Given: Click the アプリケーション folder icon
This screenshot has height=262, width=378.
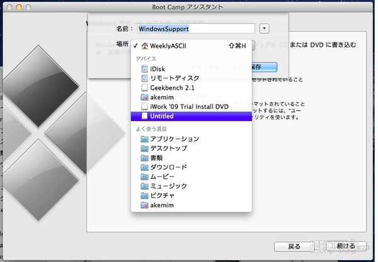Looking at the screenshot, I should click(144, 139).
